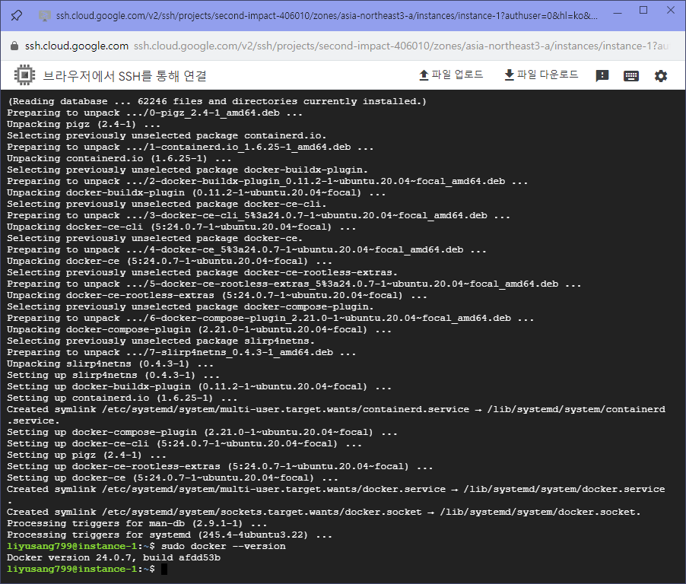Click 'Preparing to unpack .../3-docker-ce-cli' line

259,216
